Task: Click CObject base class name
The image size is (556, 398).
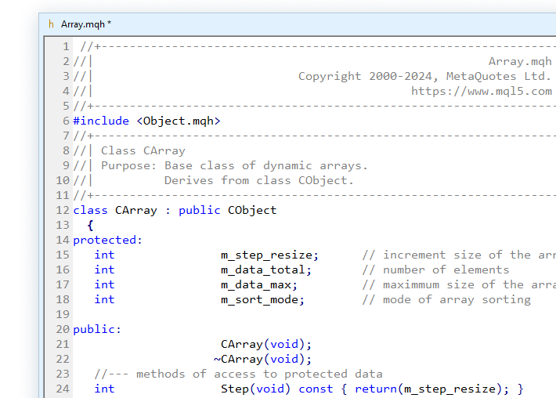Action: click(252, 210)
